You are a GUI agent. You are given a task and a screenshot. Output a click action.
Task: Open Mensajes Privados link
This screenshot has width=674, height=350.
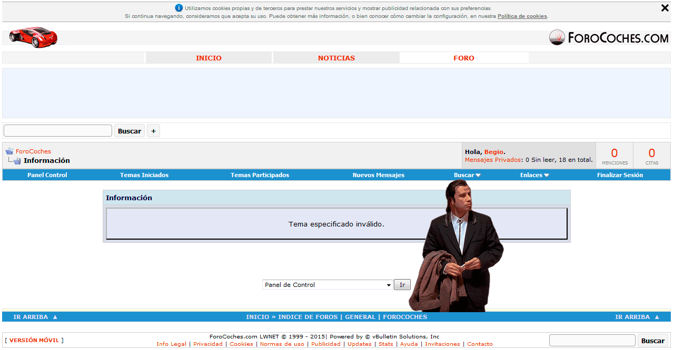point(493,160)
